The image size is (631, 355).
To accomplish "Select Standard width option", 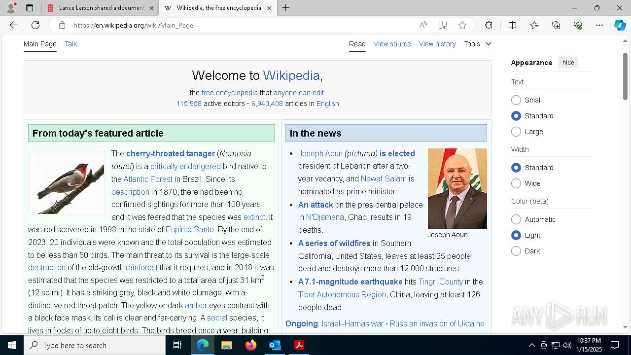I will pos(516,168).
